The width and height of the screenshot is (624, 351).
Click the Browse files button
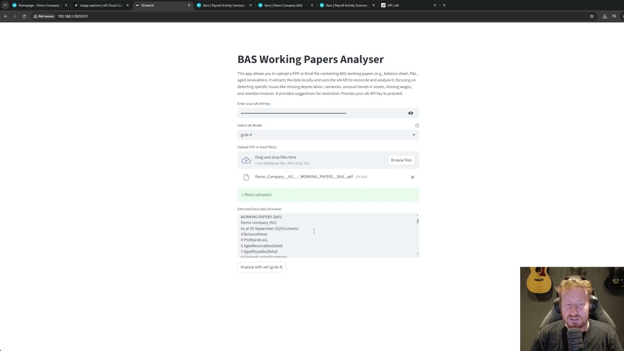point(401,160)
